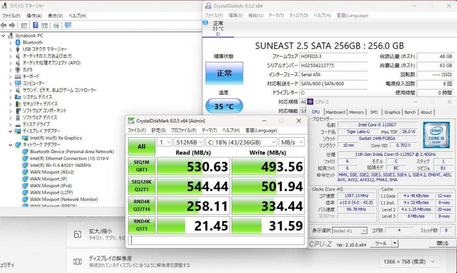This screenshot has width=457, height=273.
Task: Scan for hardware changes monitor icon
Action: 68,25
